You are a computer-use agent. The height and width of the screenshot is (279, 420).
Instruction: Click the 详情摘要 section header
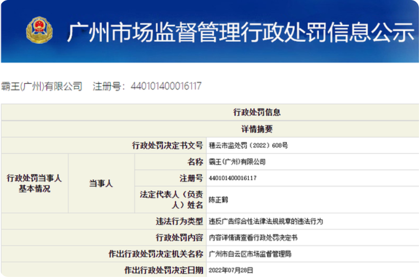pos(256,129)
